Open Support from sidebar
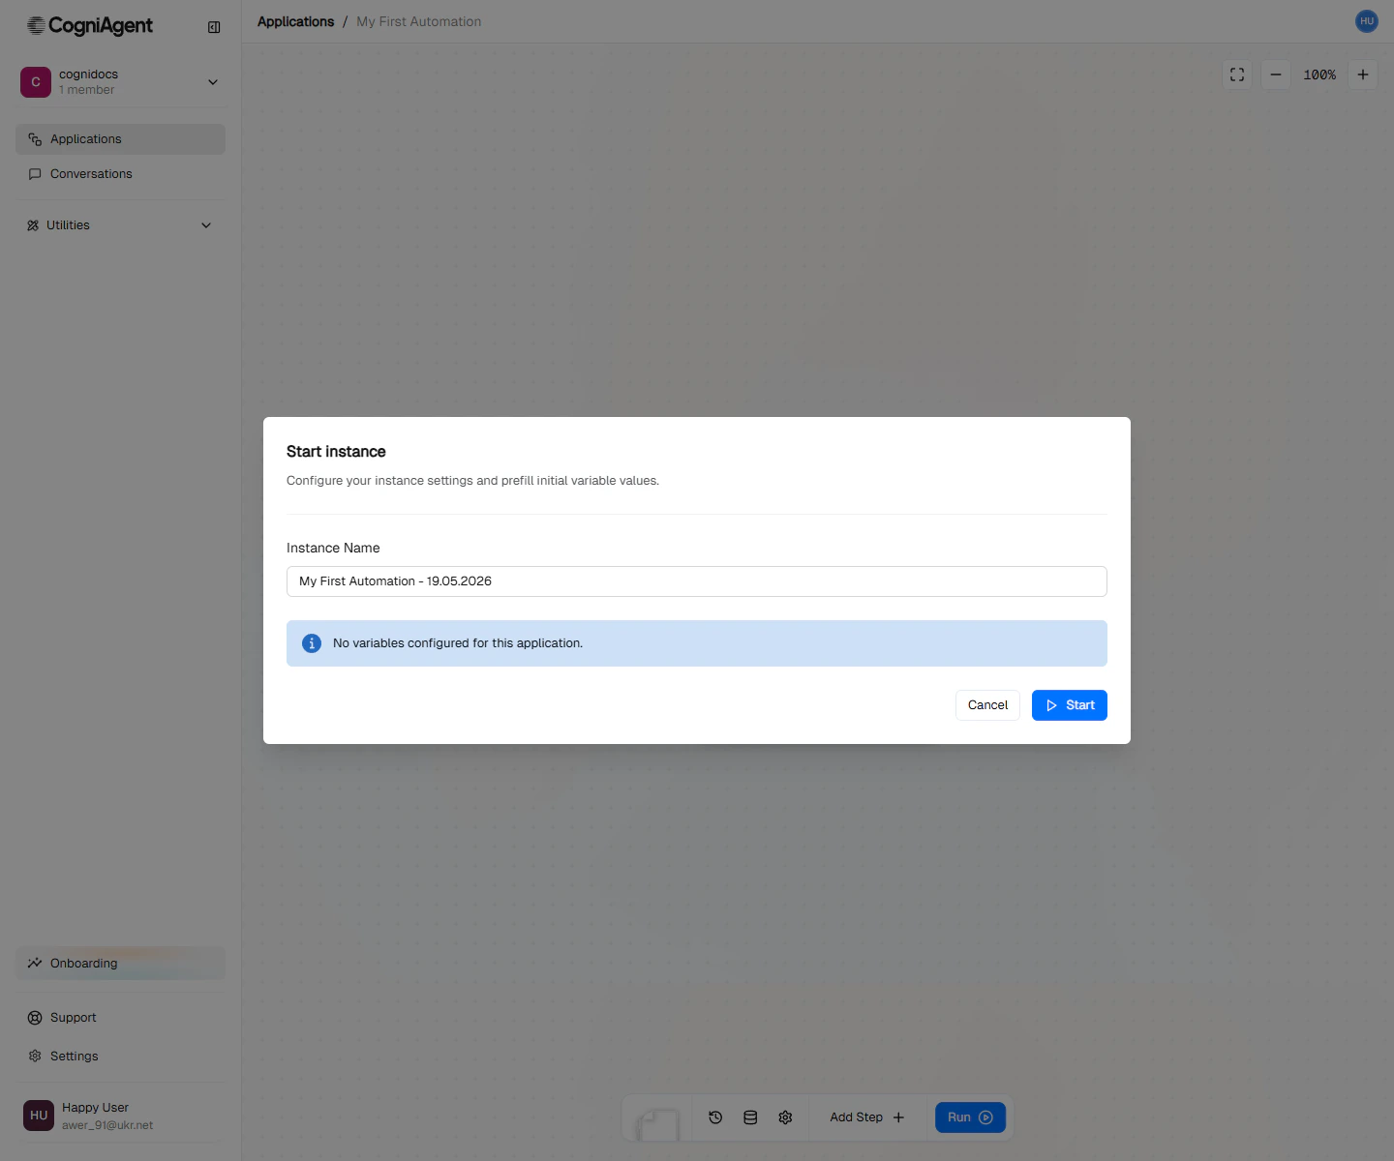 (x=120, y=1018)
